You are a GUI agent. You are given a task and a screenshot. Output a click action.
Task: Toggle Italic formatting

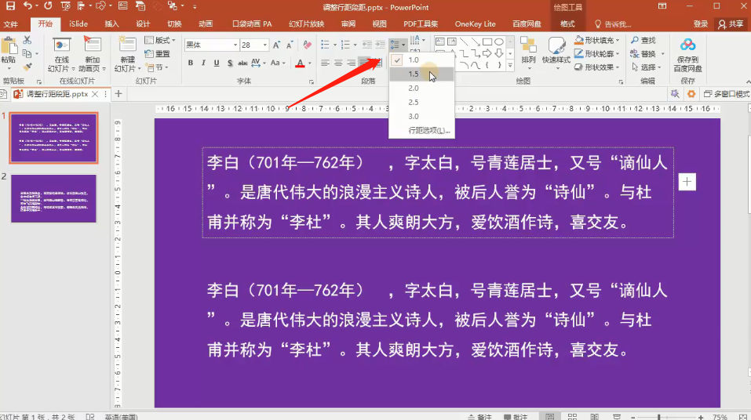(203, 63)
